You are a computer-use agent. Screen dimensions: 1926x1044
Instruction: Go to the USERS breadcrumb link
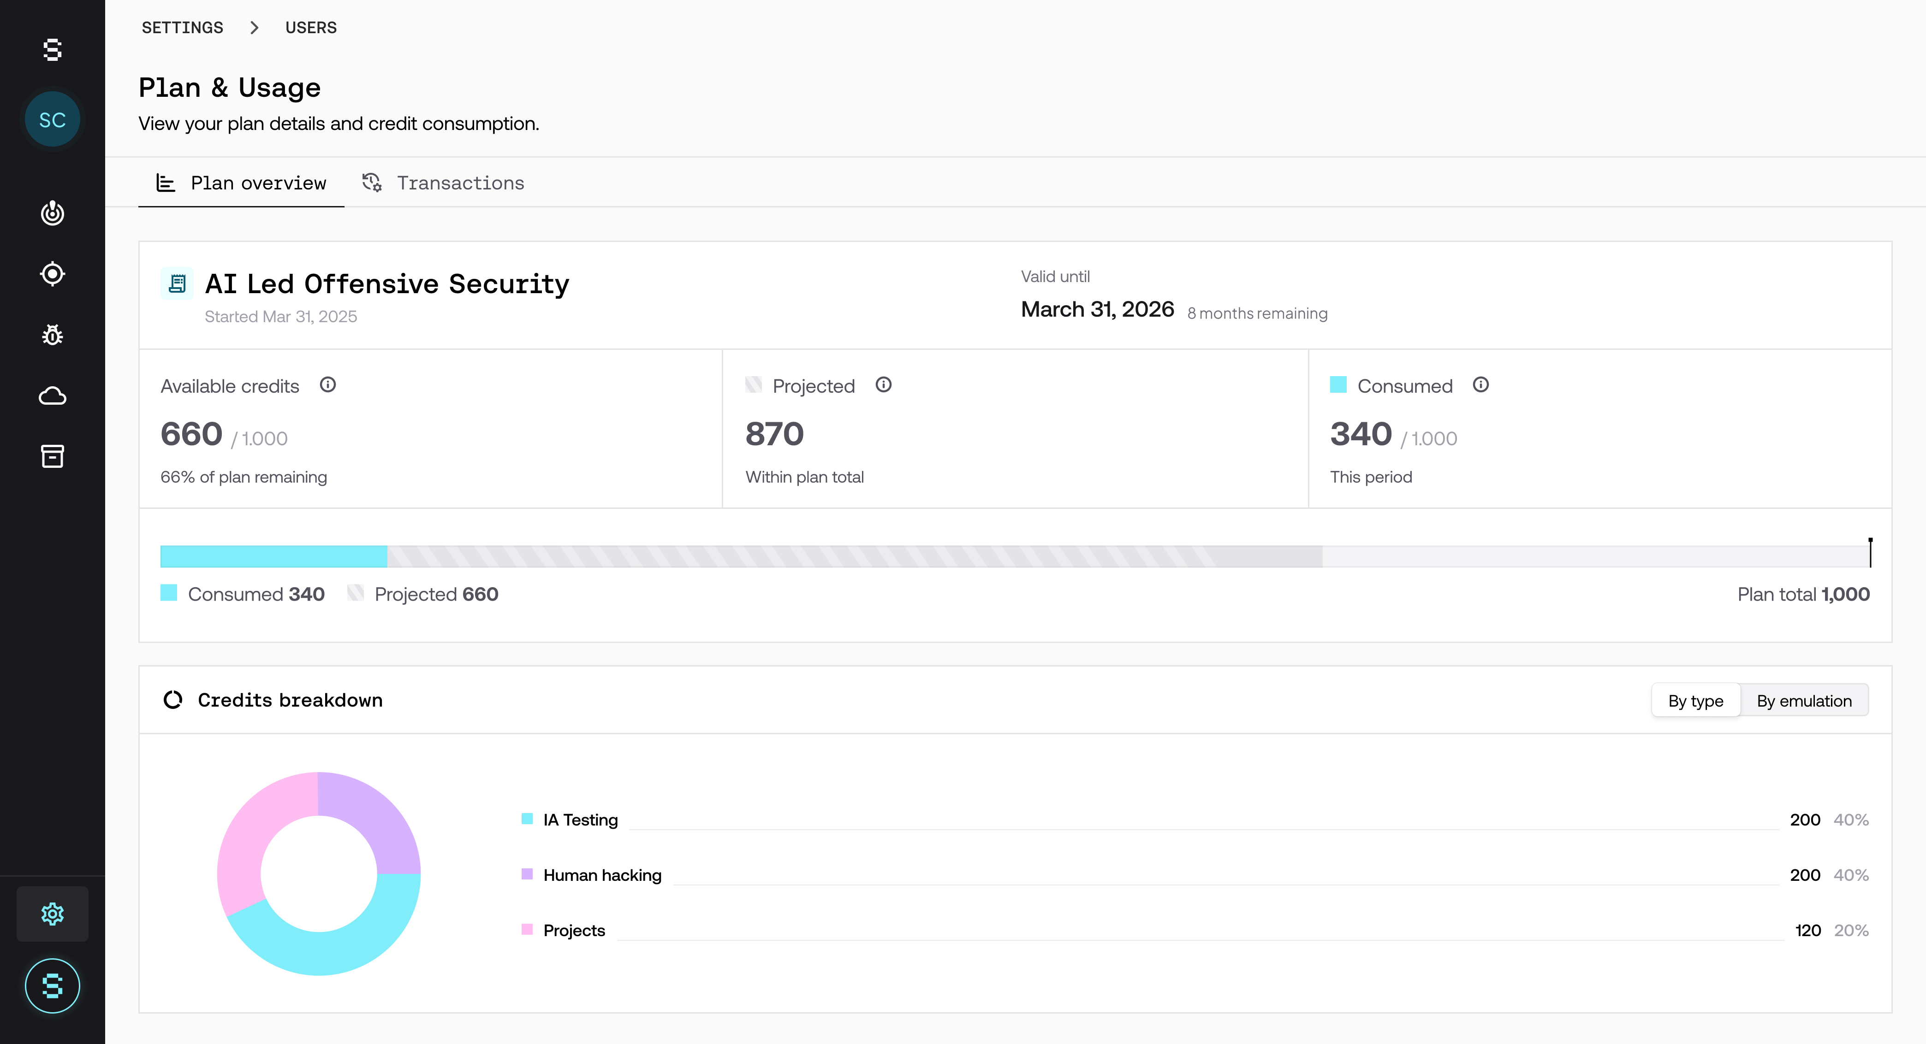coord(311,28)
